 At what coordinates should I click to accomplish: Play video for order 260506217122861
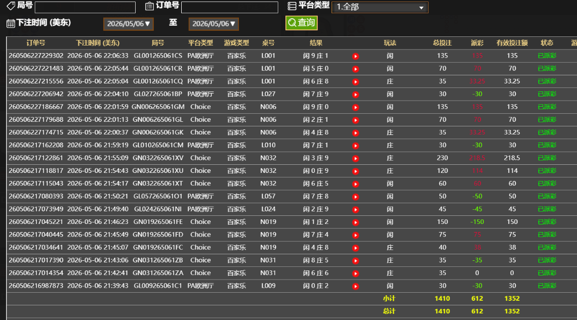click(x=355, y=159)
